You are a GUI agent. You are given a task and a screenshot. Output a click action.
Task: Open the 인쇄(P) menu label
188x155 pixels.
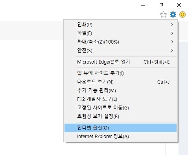click(85, 24)
